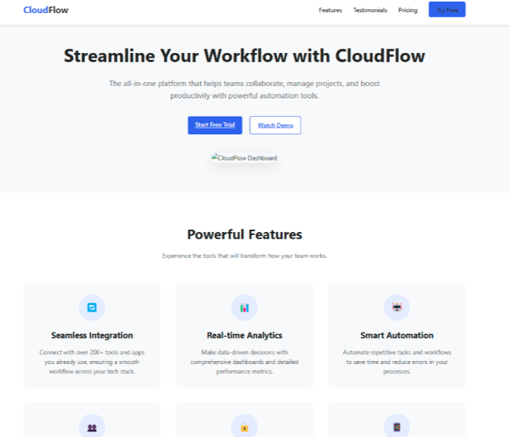Click the Smart Automation robot icon
Image resolution: width=510 pixels, height=437 pixels.
[x=397, y=307]
